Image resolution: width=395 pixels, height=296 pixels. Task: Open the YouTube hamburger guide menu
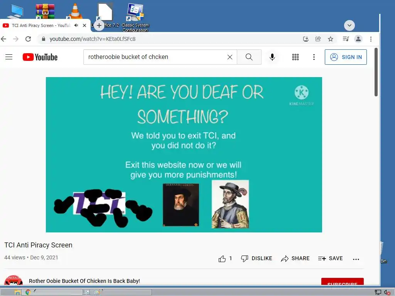tap(9, 57)
